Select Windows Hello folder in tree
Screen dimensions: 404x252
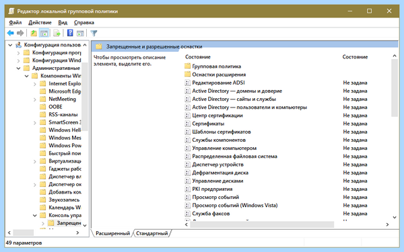click(61, 130)
